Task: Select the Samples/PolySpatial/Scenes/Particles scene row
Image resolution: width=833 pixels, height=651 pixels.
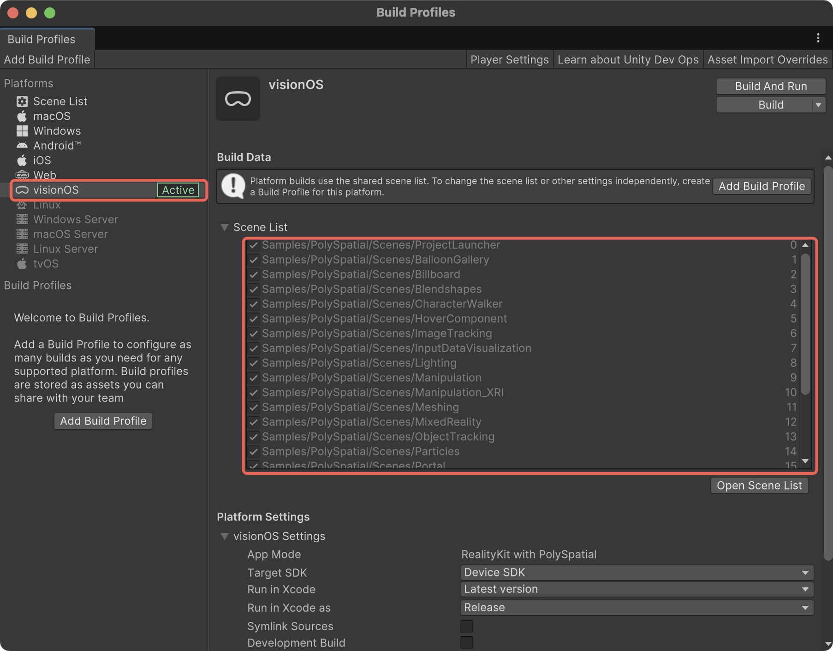Action: [523, 452]
